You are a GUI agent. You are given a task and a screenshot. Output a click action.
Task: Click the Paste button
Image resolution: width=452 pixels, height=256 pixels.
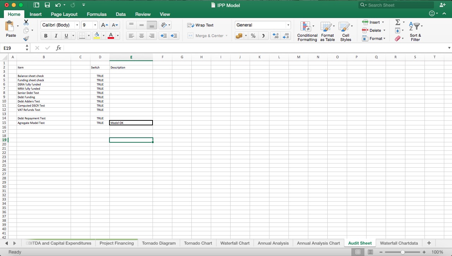coord(11,30)
